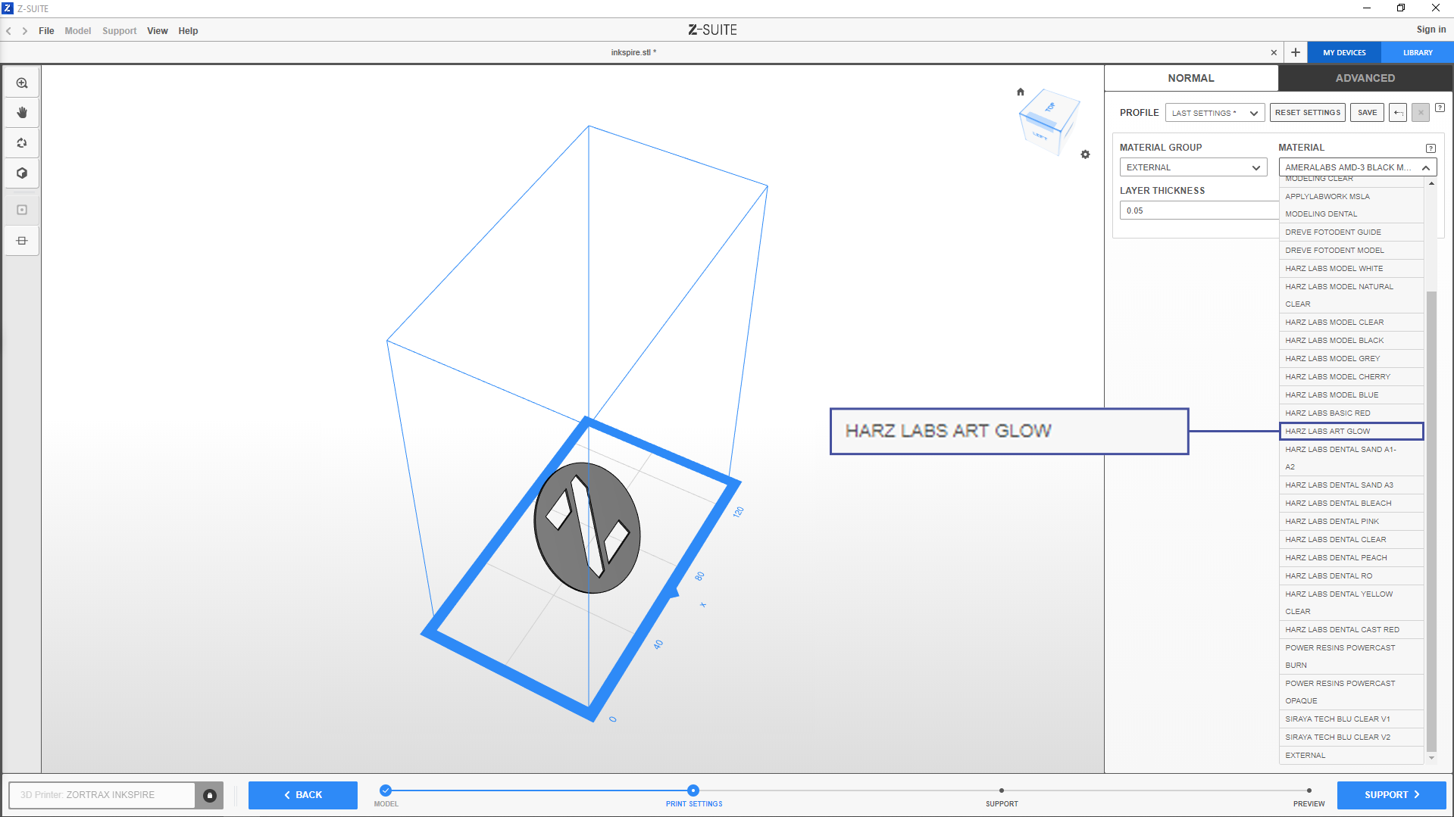Select Harz Labs Model Cherry material
The image size is (1454, 817).
tap(1337, 377)
